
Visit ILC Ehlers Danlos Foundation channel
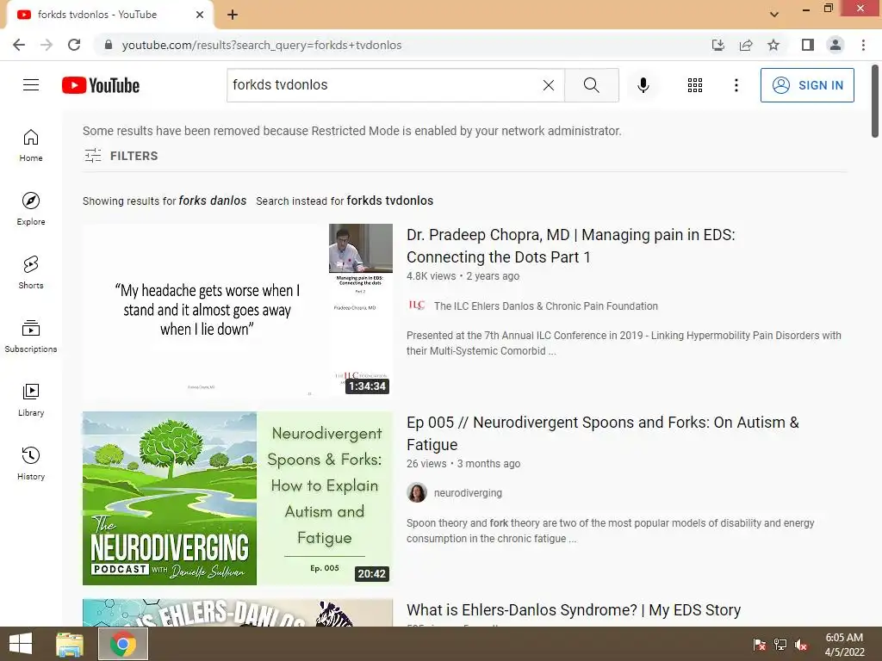[545, 306]
